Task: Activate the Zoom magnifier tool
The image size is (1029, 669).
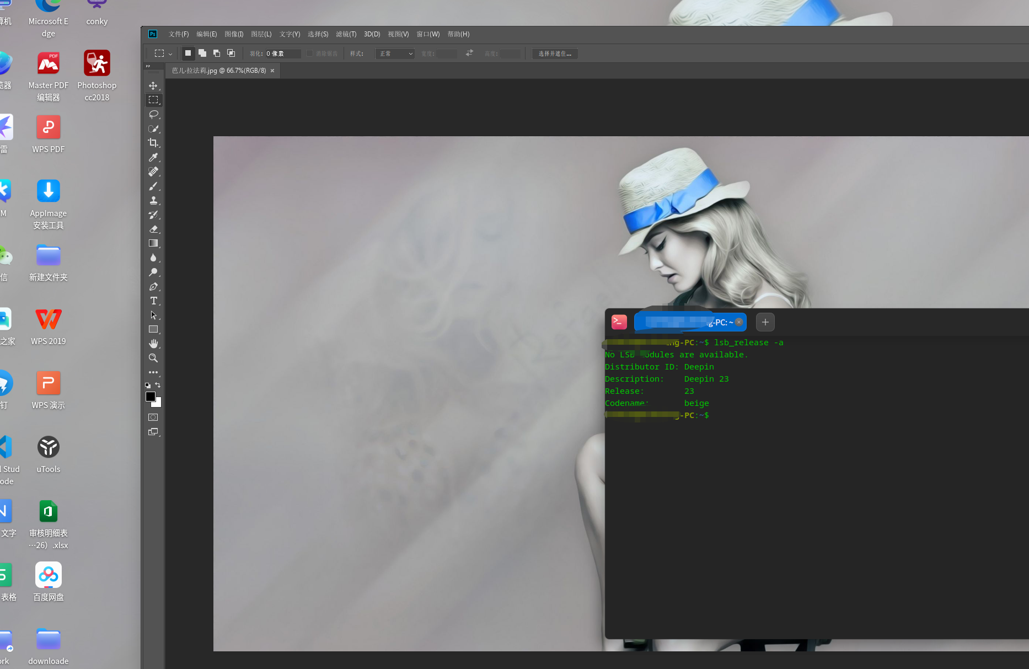Action: point(153,358)
